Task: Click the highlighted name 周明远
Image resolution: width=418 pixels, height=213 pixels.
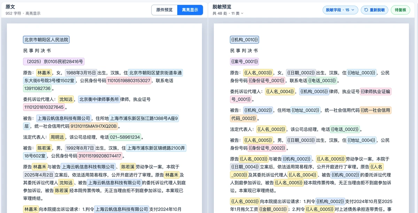Action: [57, 137]
